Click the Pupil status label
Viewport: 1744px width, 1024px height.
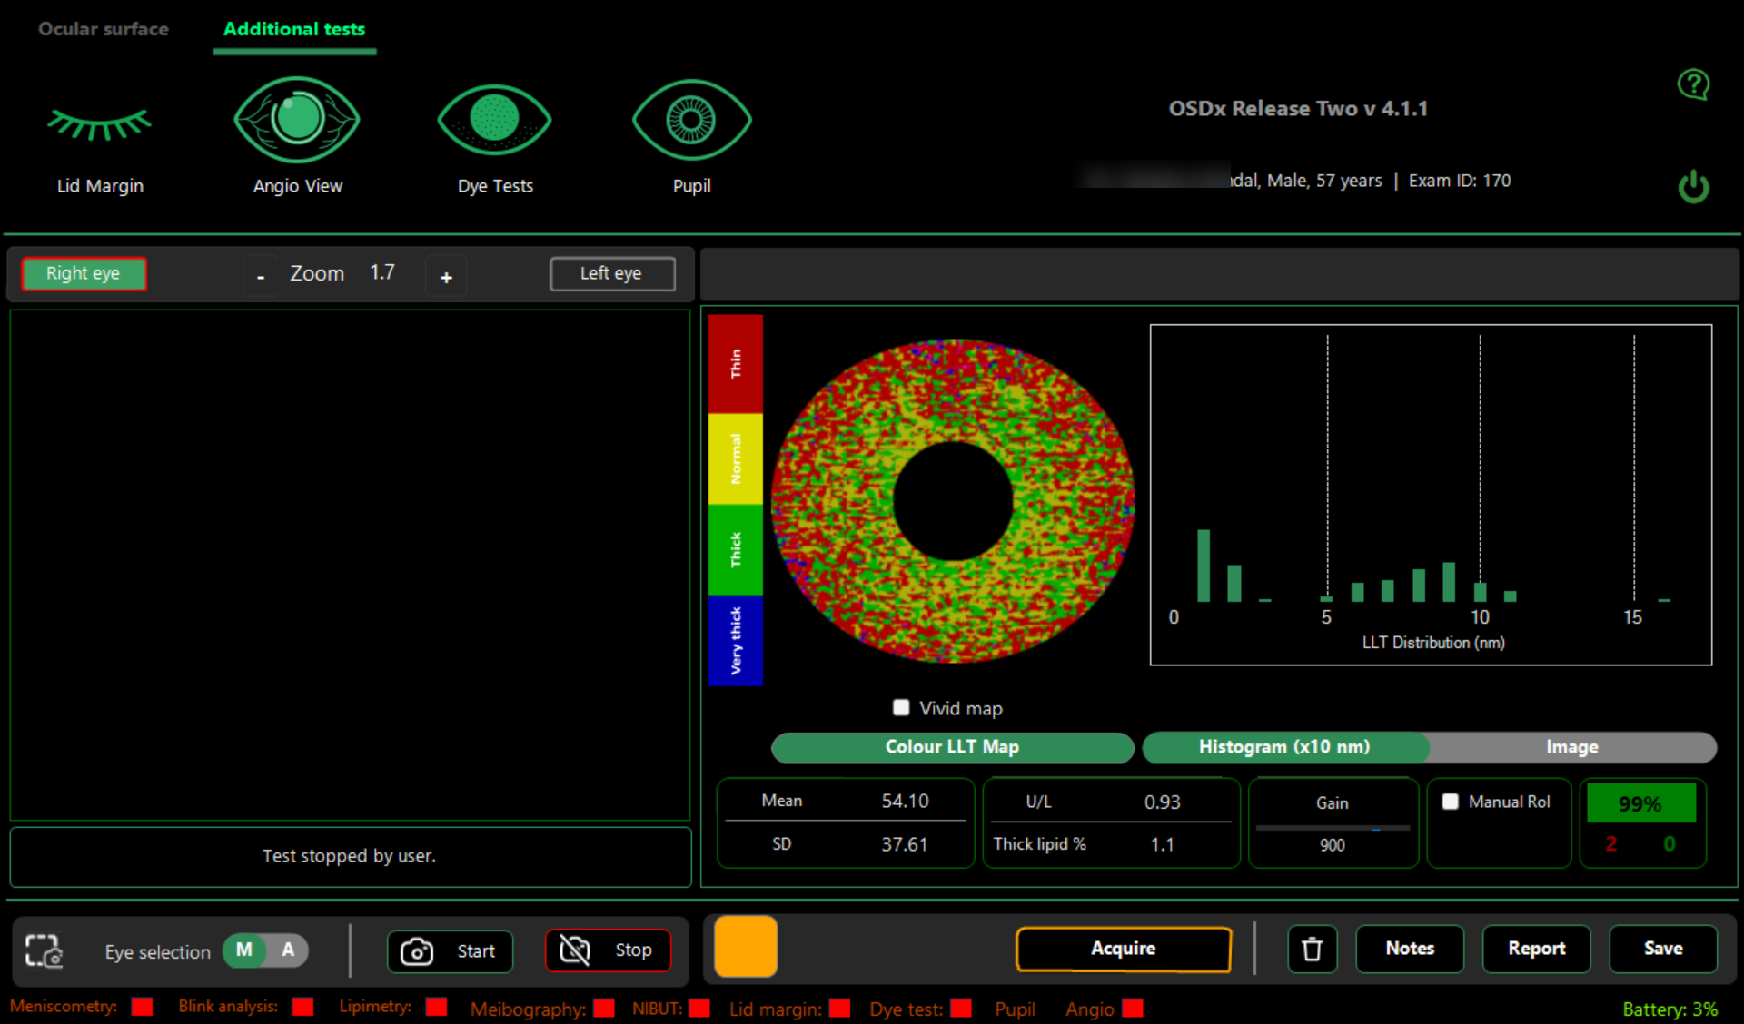1015,1009
